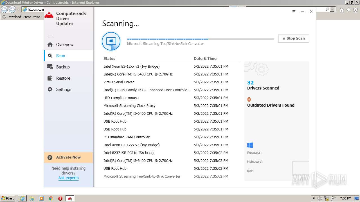Screen dimensions: 360x202
Task: Click the network tray icon
Action: (327, 198)
